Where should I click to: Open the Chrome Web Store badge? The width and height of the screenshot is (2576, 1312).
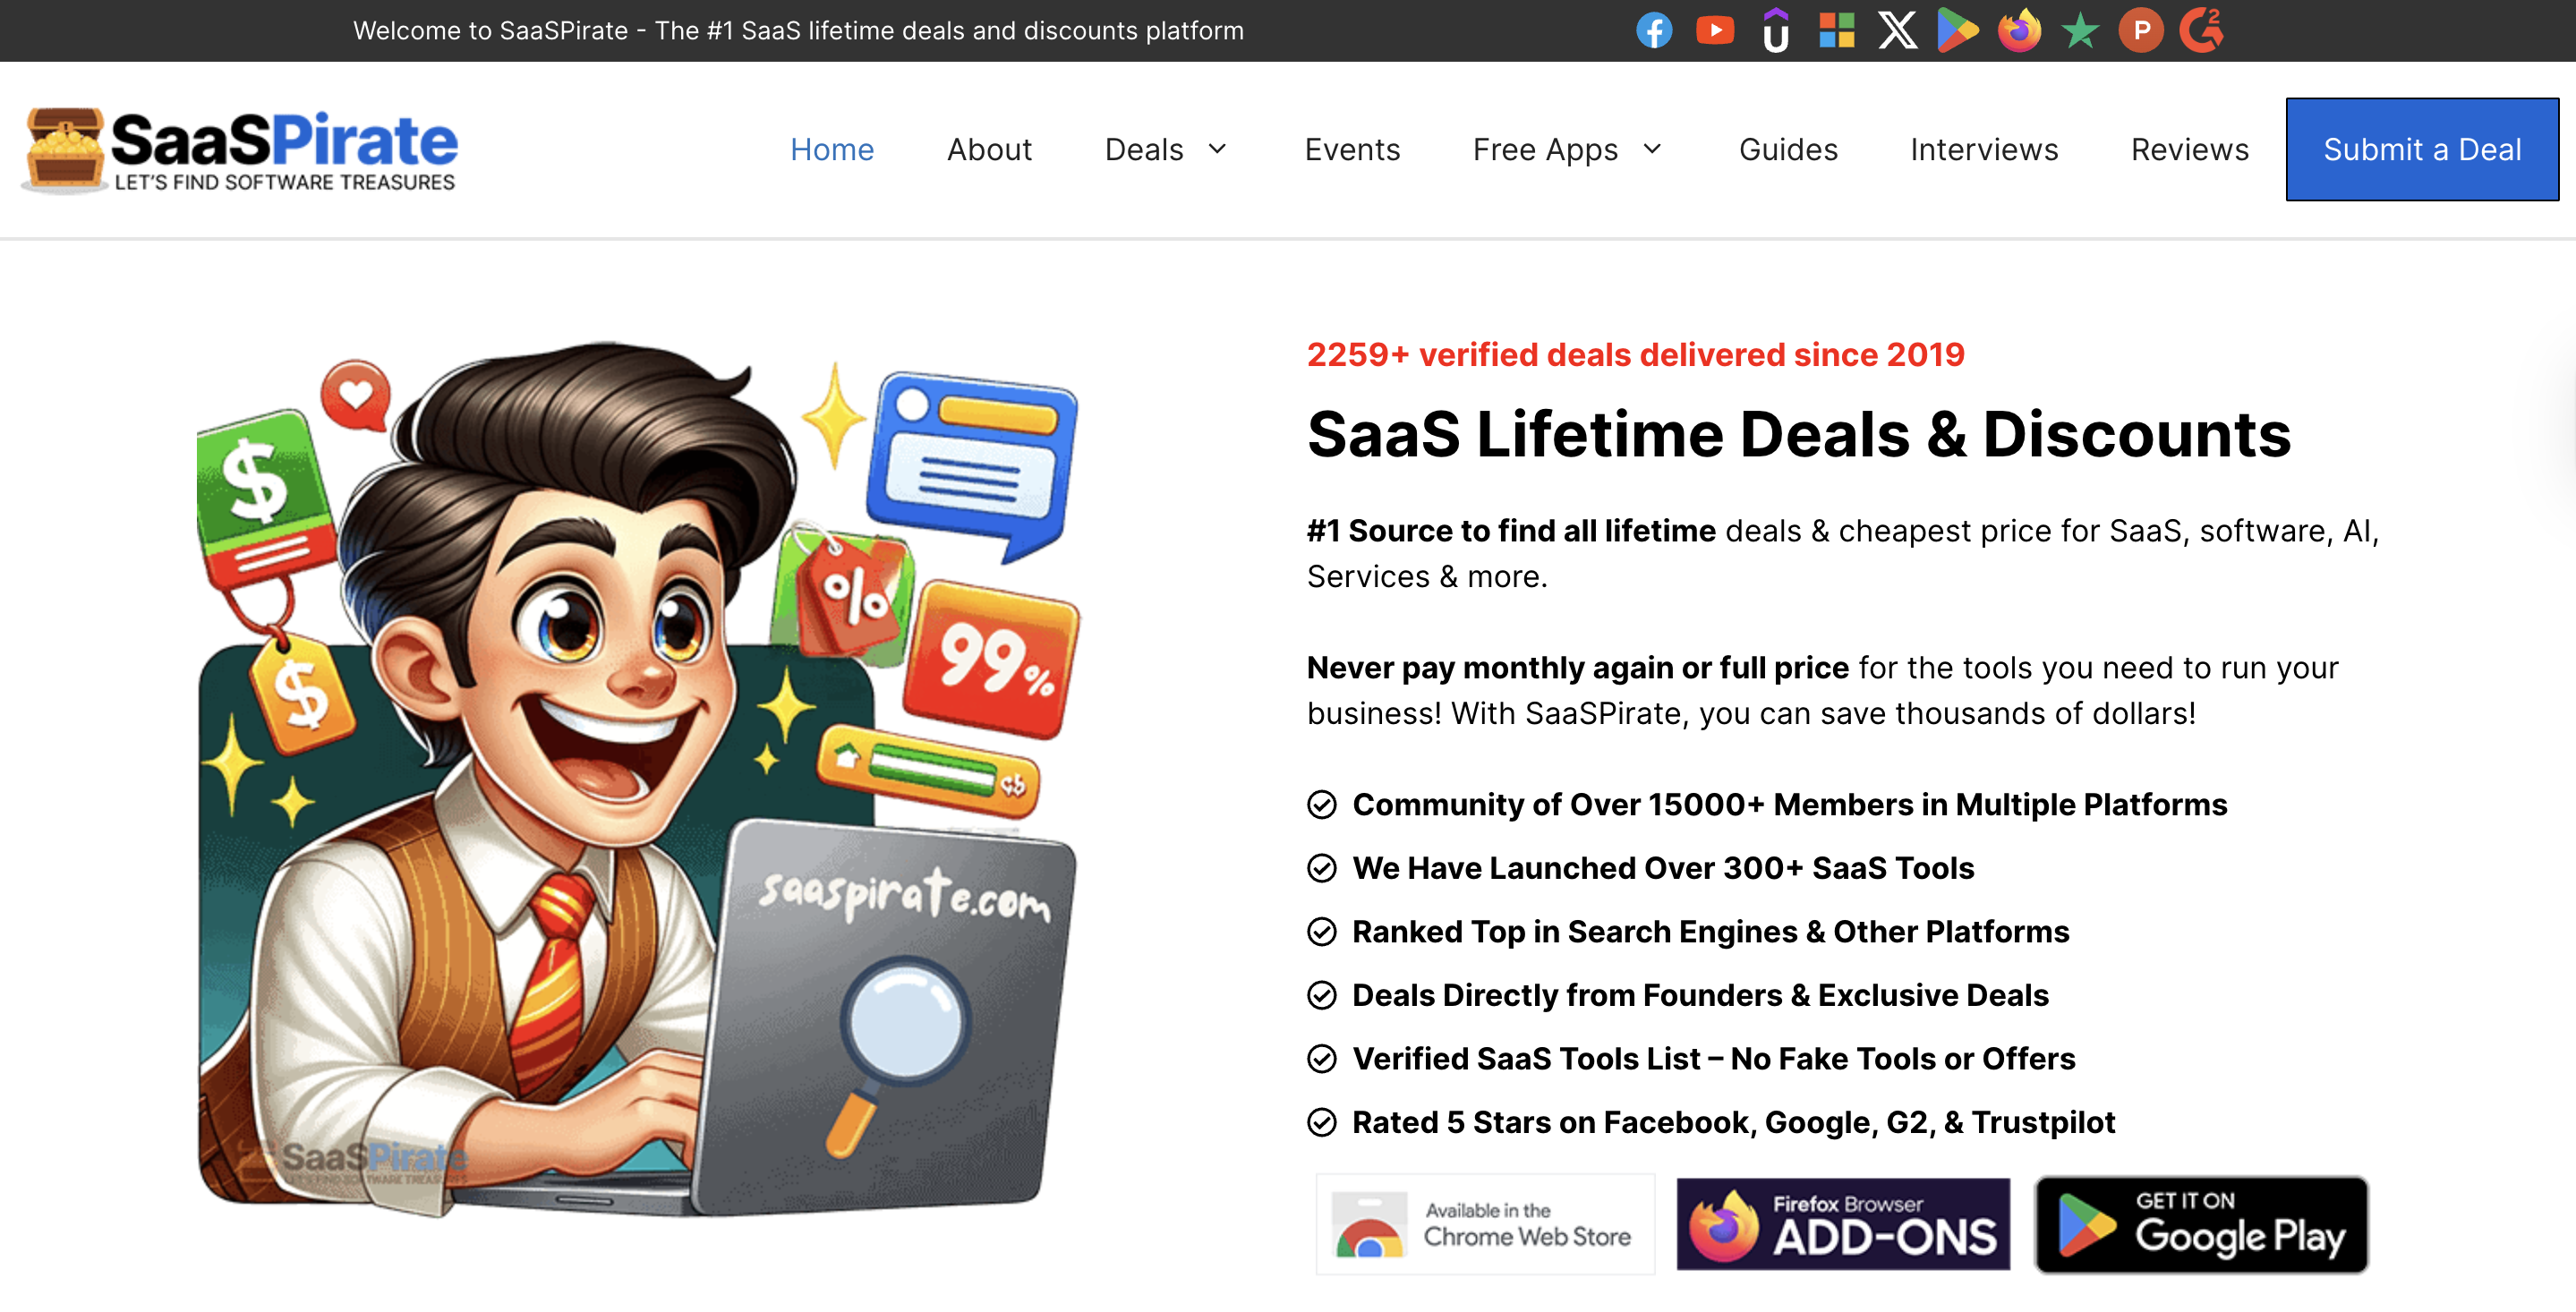(x=1485, y=1224)
